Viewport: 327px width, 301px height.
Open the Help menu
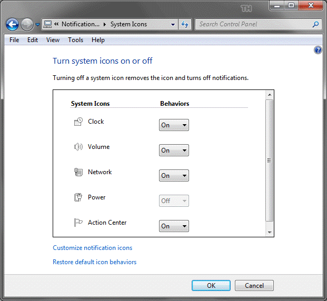click(x=98, y=40)
